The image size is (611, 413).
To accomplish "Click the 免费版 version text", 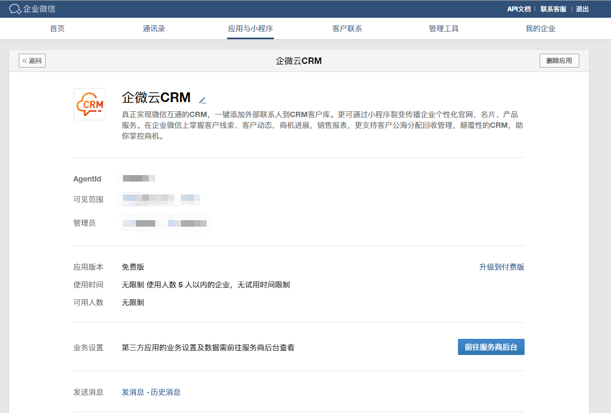I will pyautogui.click(x=133, y=267).
